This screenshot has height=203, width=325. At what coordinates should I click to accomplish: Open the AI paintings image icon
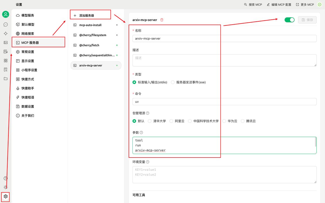point(6,42)
